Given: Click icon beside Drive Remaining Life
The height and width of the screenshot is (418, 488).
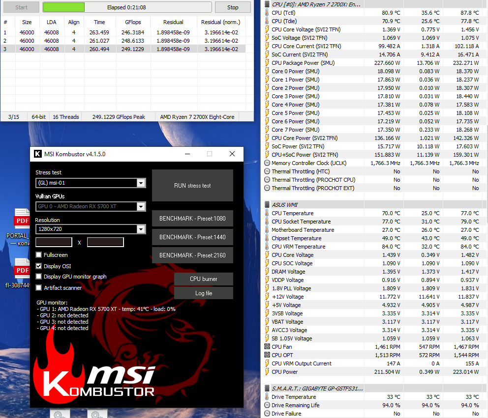Looking at the screenshot, I should click(x=267, y=405).
